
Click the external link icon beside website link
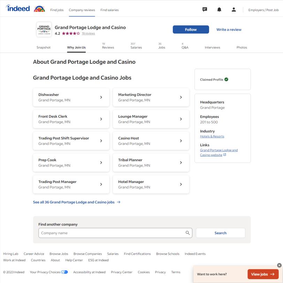225,155
